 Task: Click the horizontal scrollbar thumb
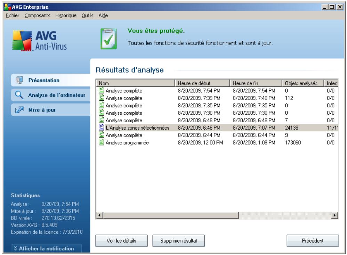click(171, 215)
